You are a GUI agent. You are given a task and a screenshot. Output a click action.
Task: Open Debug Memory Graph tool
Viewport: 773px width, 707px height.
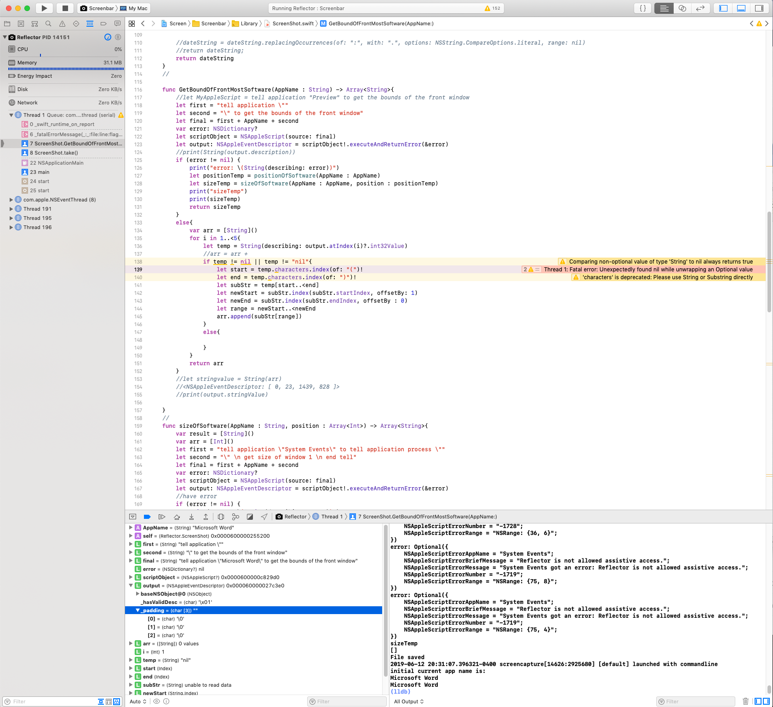[235, 517]
